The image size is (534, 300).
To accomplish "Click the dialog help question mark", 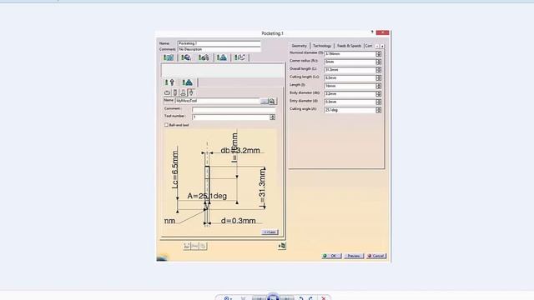I will tap(372, 32).
